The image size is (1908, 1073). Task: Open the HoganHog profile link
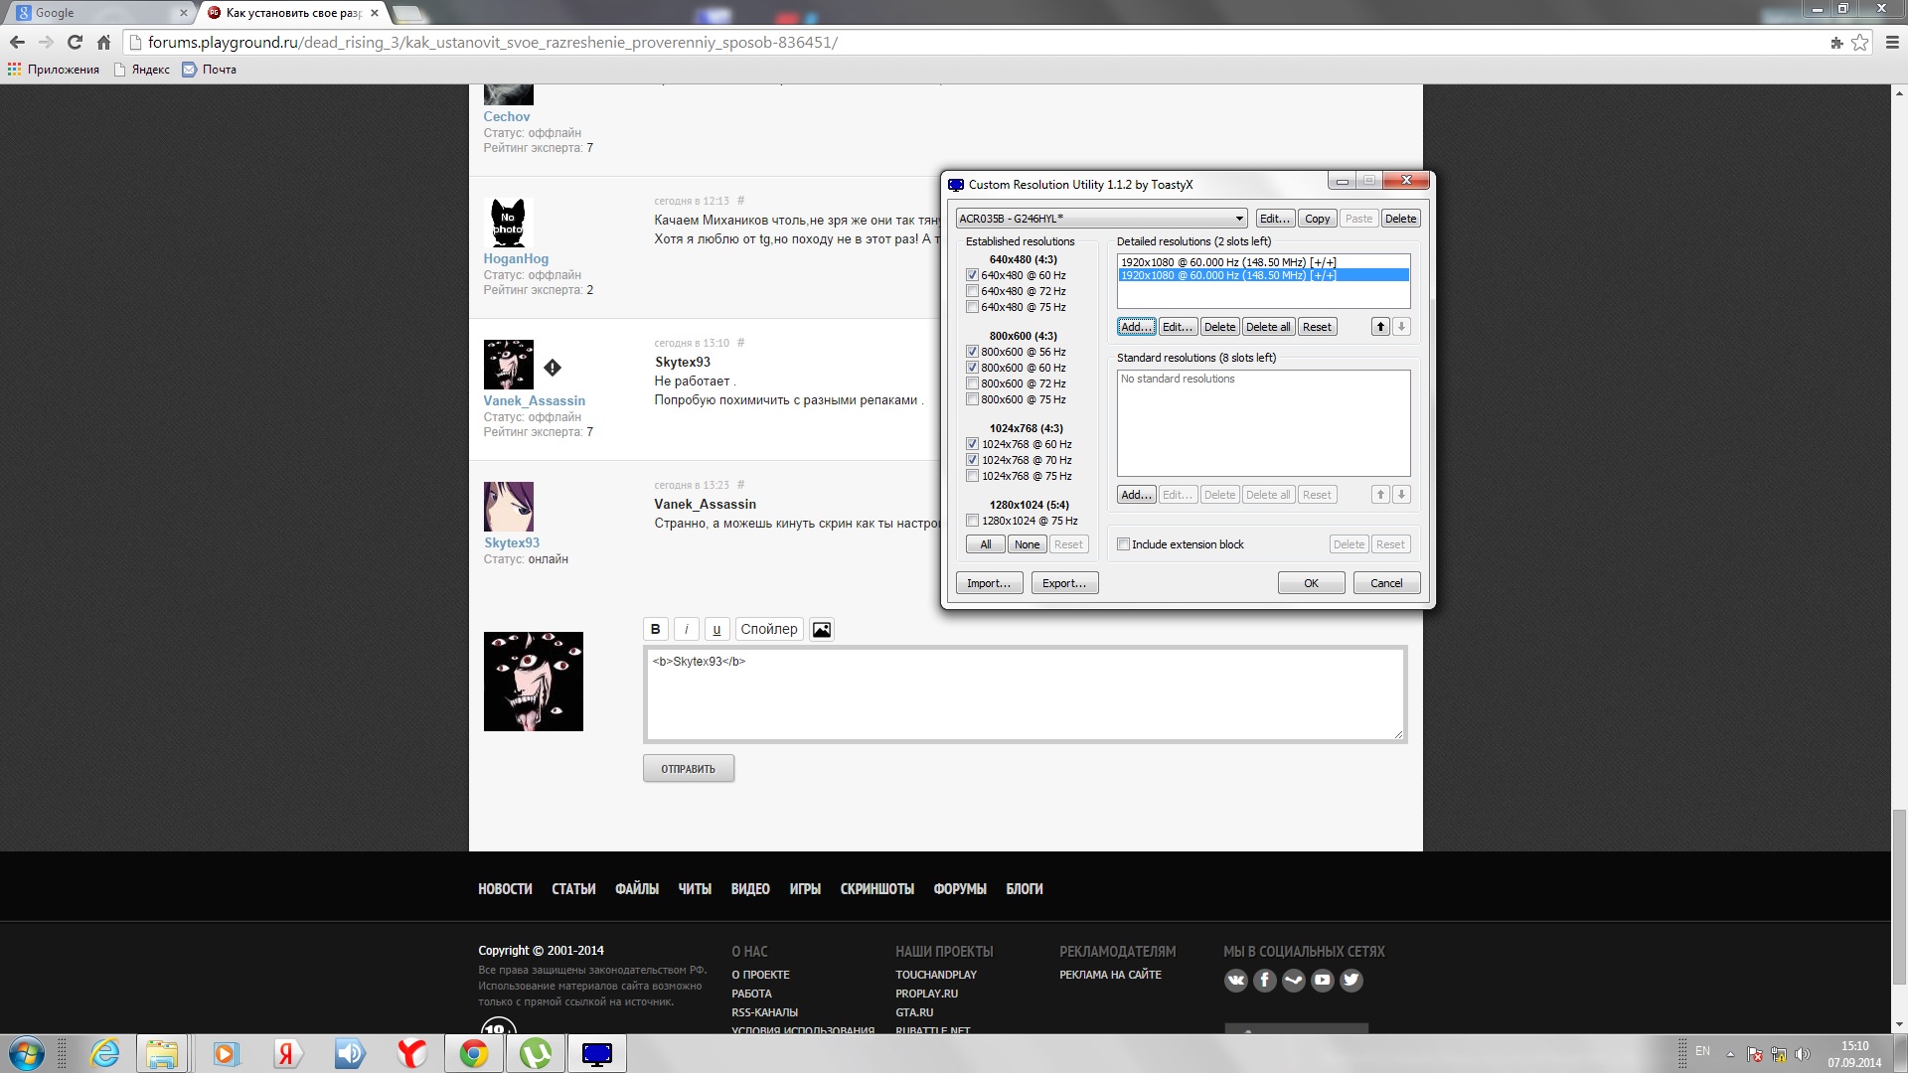point(516,259)
